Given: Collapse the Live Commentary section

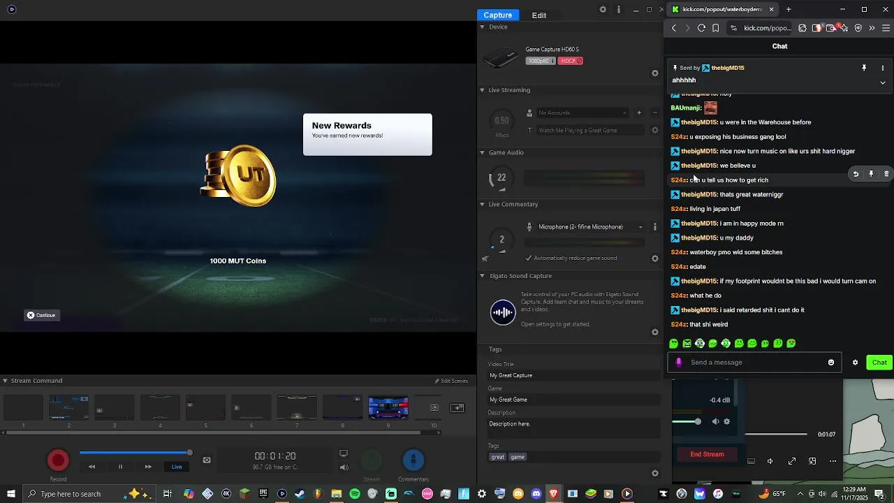Looking at the screenshot, I should pyautogui.click(x=482, y=204).
